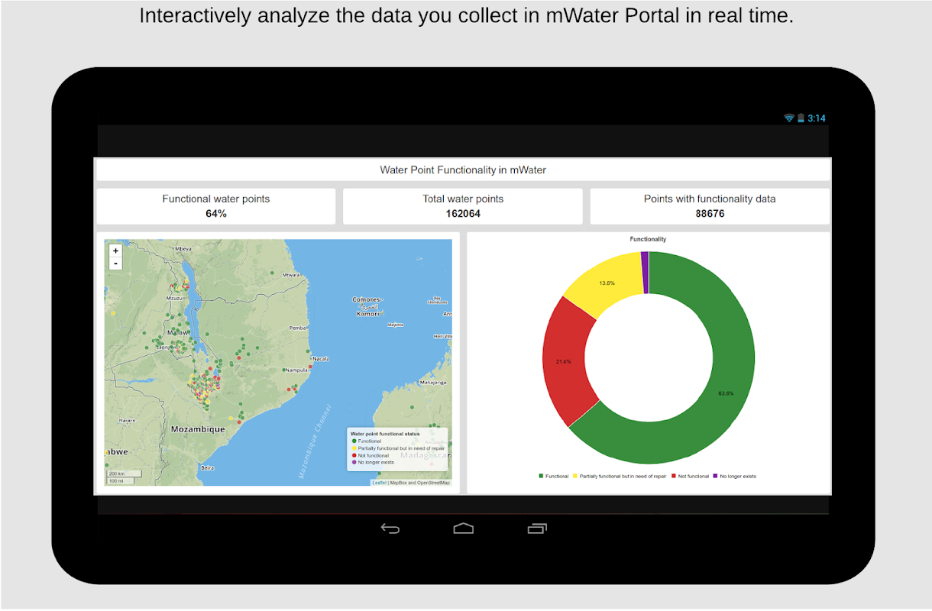Click the Mayotte label on the map
The width and height of the screenshot is (932, 611).
(x=395, y=325)
